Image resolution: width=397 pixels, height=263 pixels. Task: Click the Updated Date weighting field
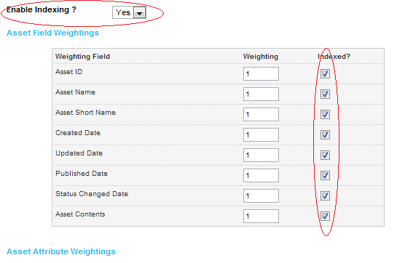coord(261,155)
